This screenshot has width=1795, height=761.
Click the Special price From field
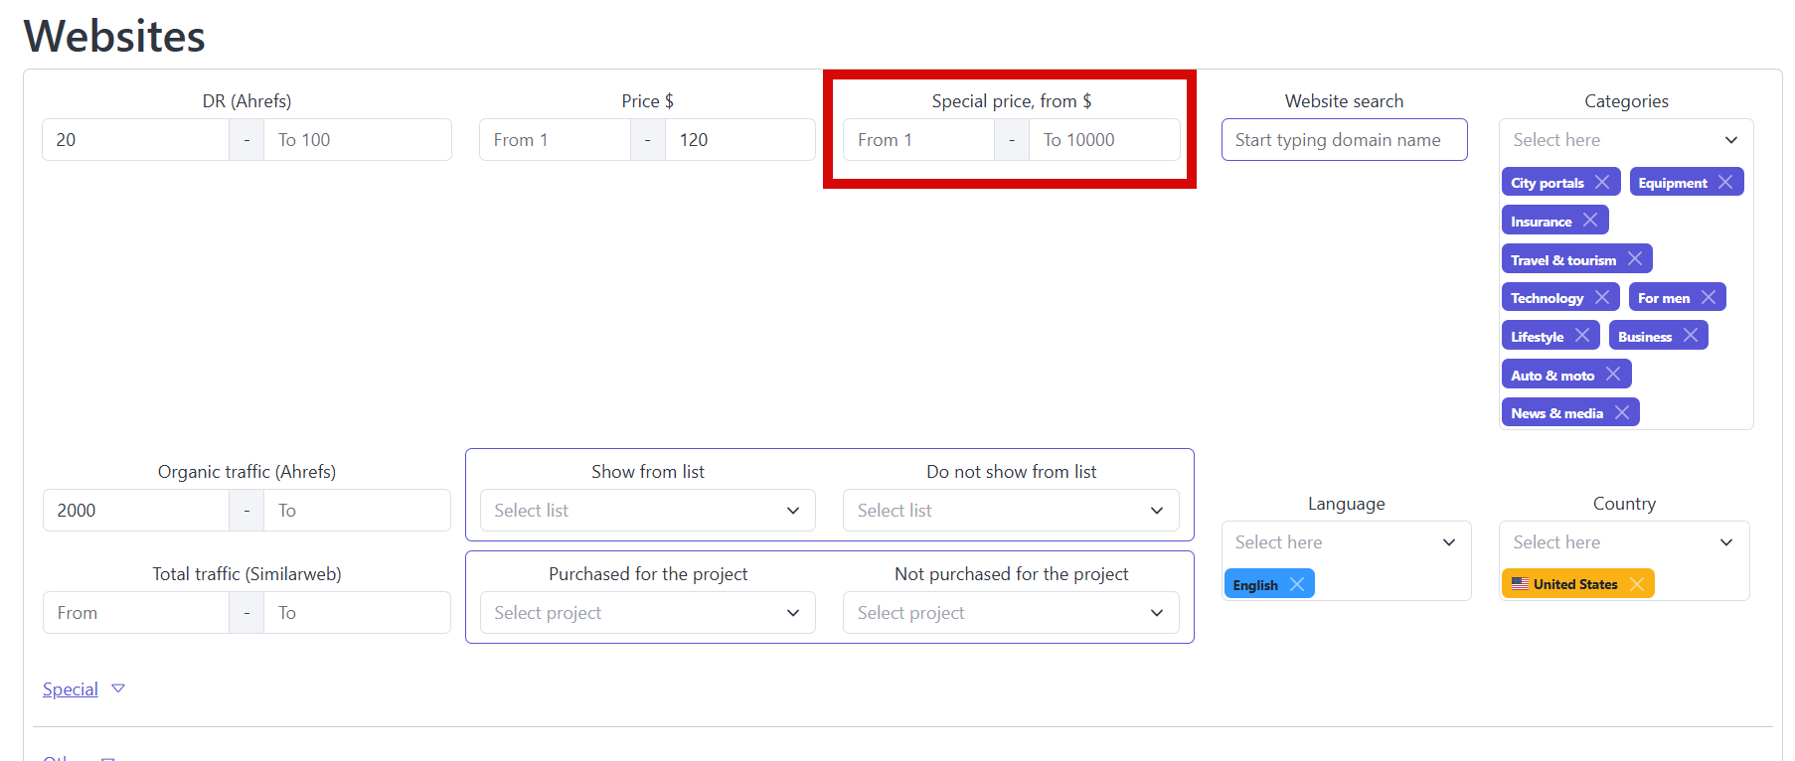[918, 140]
